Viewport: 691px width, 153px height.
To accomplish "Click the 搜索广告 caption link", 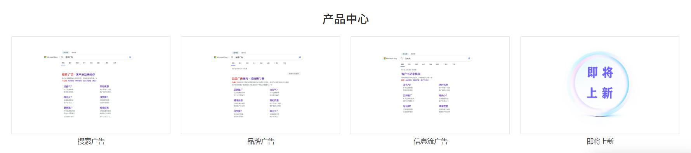I will coord(91,141).
